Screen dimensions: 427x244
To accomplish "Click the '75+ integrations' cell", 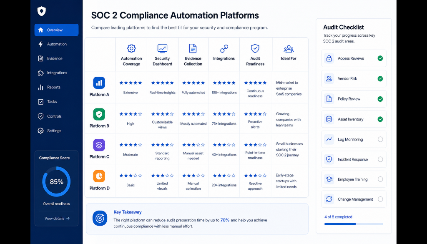I will [224, 123].
